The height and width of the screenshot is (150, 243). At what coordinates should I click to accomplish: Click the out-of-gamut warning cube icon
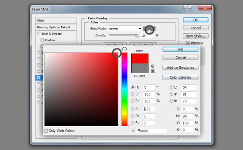153,66
